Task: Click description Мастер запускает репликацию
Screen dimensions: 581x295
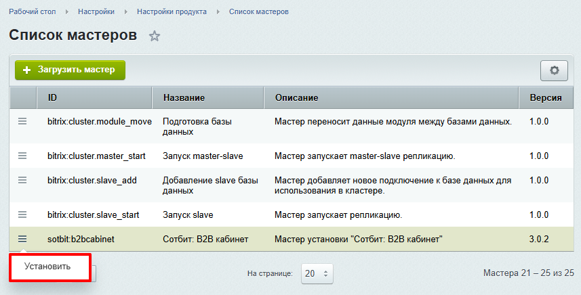Action: [338, 214]
